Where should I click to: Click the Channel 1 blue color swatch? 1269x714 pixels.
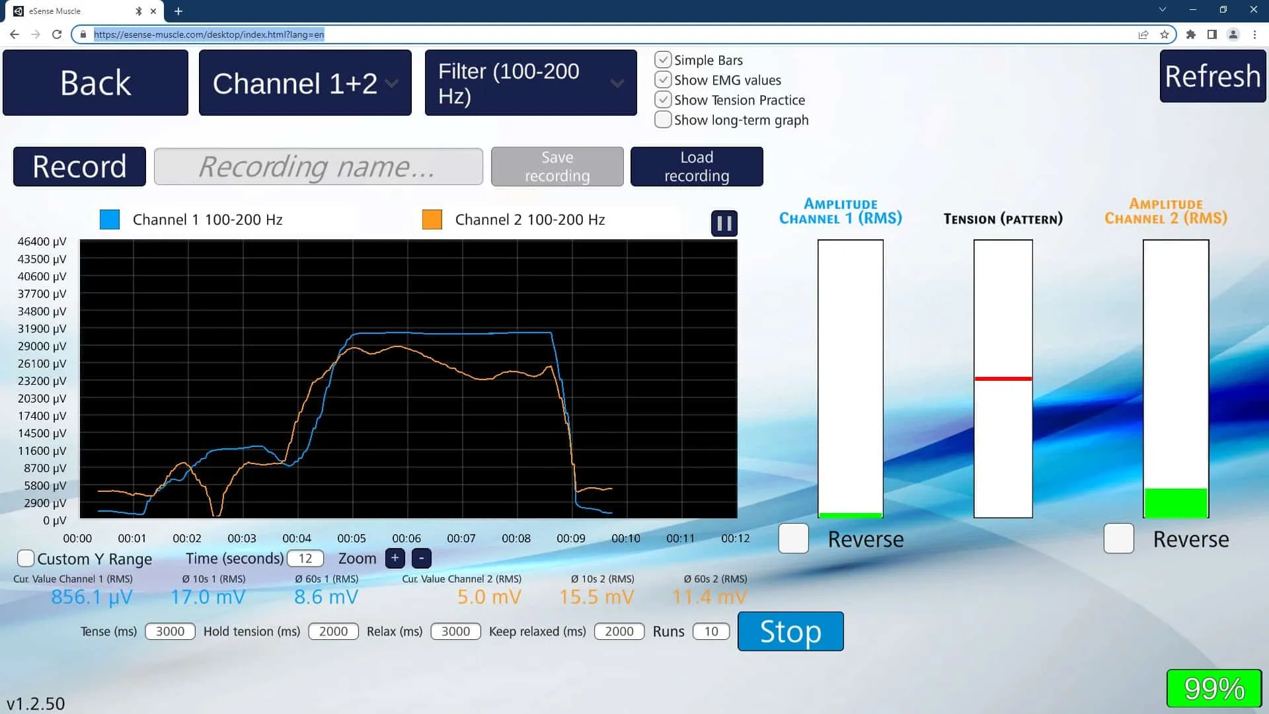click(x=109, y=219)
